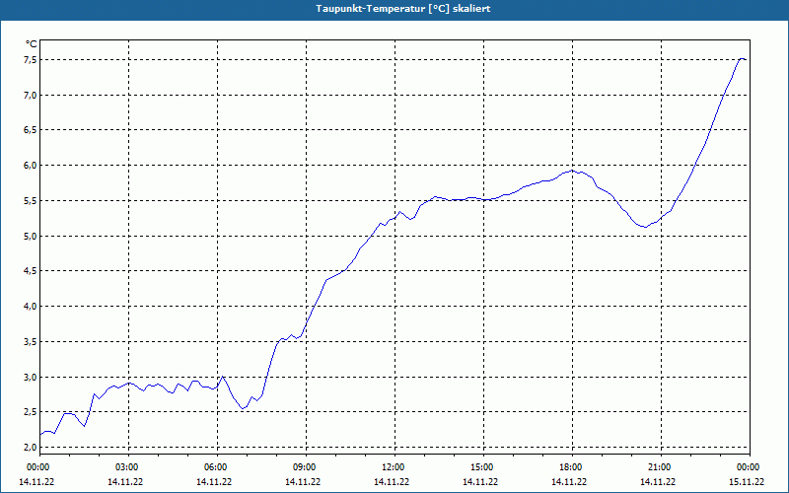Pick the "18:00" time label

coord(573,467)
